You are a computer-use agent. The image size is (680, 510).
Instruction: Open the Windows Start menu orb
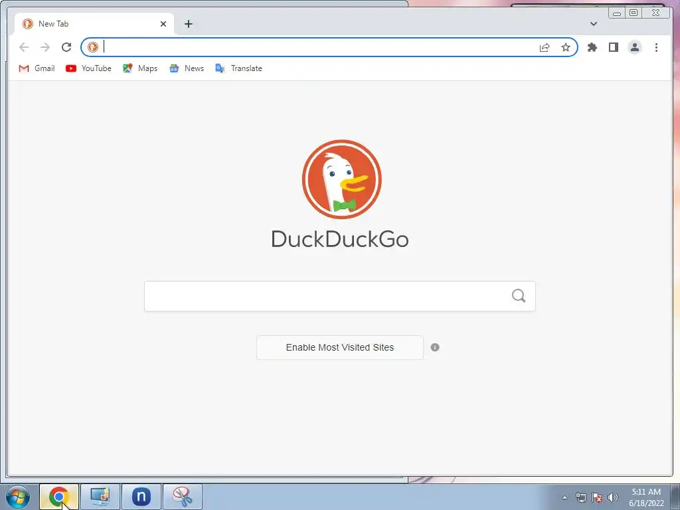coord(18,497)
